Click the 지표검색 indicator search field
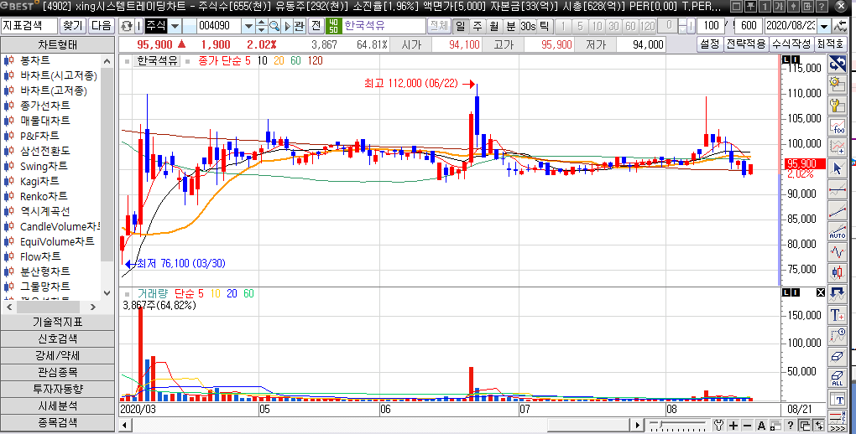Screen dimensions: 856x434 click(29, 26)
